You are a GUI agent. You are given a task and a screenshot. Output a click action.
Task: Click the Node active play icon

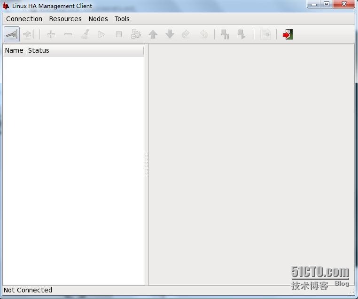click(241, 34)
